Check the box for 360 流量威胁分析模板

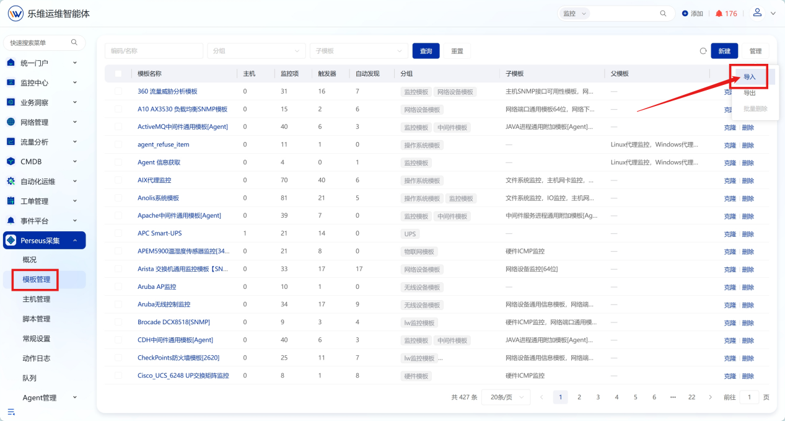tap(118, 91)
